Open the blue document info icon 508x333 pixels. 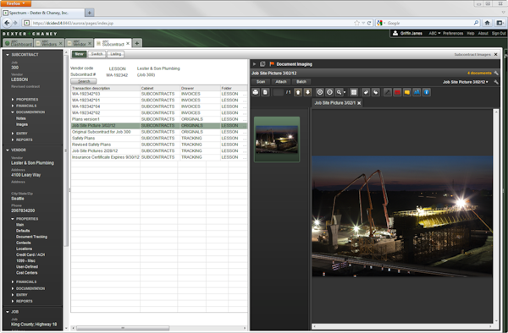click(427, 92)
